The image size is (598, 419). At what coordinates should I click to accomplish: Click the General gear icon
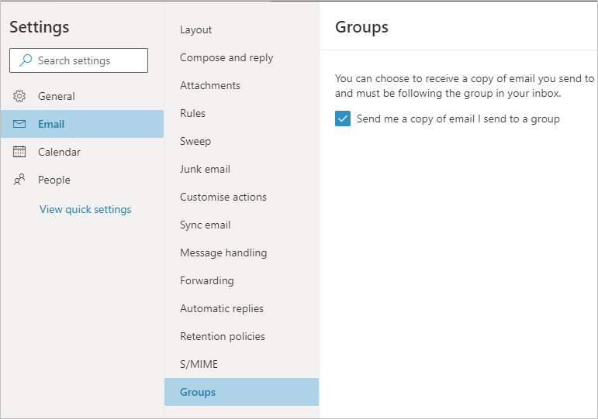tap(20, 96)
